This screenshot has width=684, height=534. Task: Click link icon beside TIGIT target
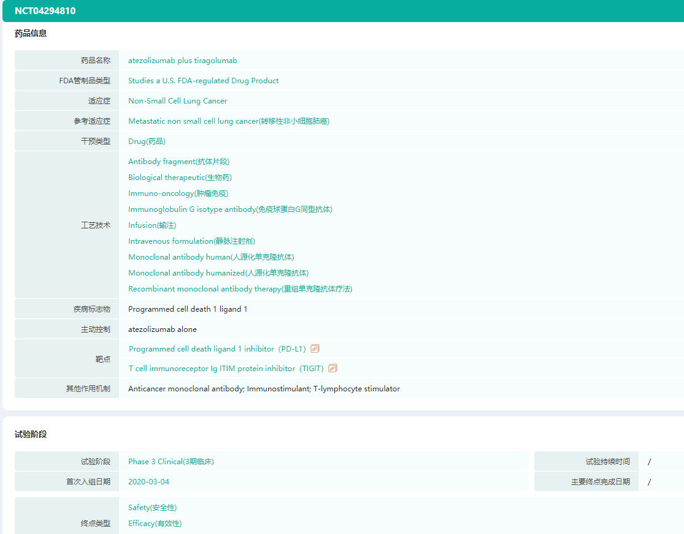(332, 368)
